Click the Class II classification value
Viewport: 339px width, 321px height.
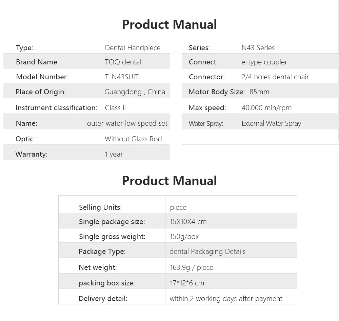(115, 108)
